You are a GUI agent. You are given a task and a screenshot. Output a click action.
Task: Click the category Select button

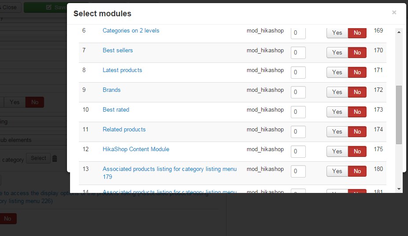point(38,158)
